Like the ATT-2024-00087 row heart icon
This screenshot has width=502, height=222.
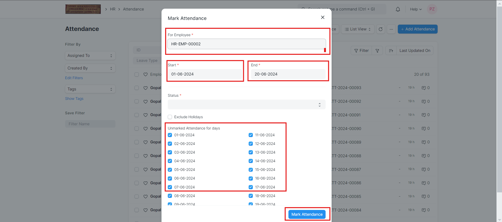[x=146, y=170]
